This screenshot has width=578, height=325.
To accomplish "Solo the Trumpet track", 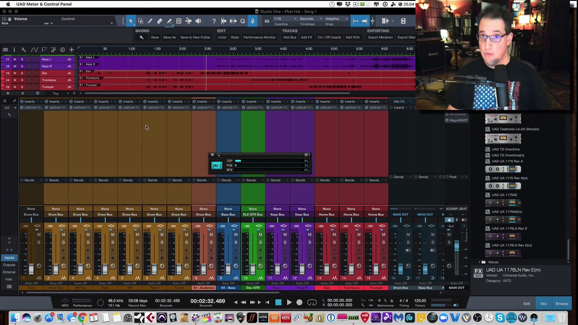I will pyautogui.click(x=22, y=87).
